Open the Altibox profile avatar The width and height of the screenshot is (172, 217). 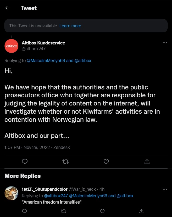(x=11, y=46)
